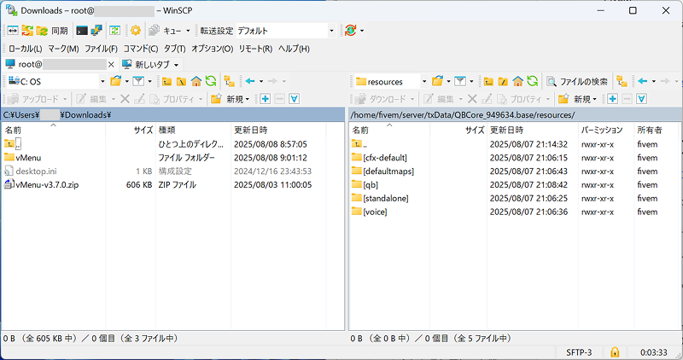Go to remote root directory icon
The image size is (683, 360).
[503, 81]
